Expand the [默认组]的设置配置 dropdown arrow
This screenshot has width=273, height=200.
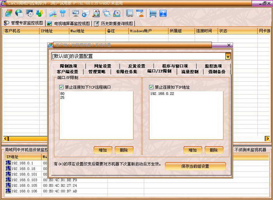228,56
